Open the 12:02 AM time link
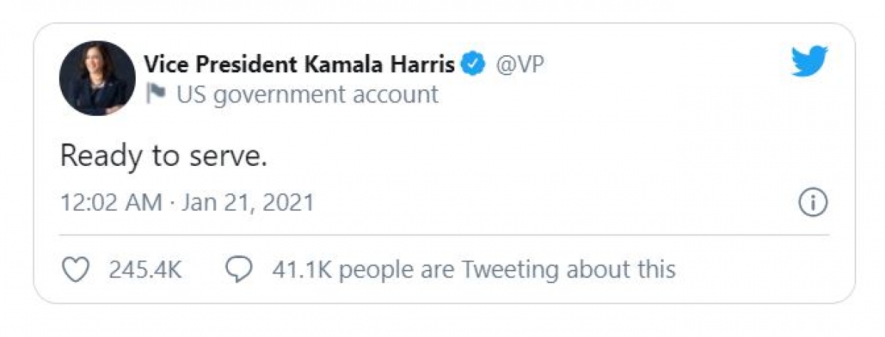The image size is (885, 337). [x=111, y=202]
